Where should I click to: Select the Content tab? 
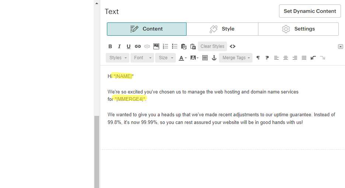[x=147, y=29]
